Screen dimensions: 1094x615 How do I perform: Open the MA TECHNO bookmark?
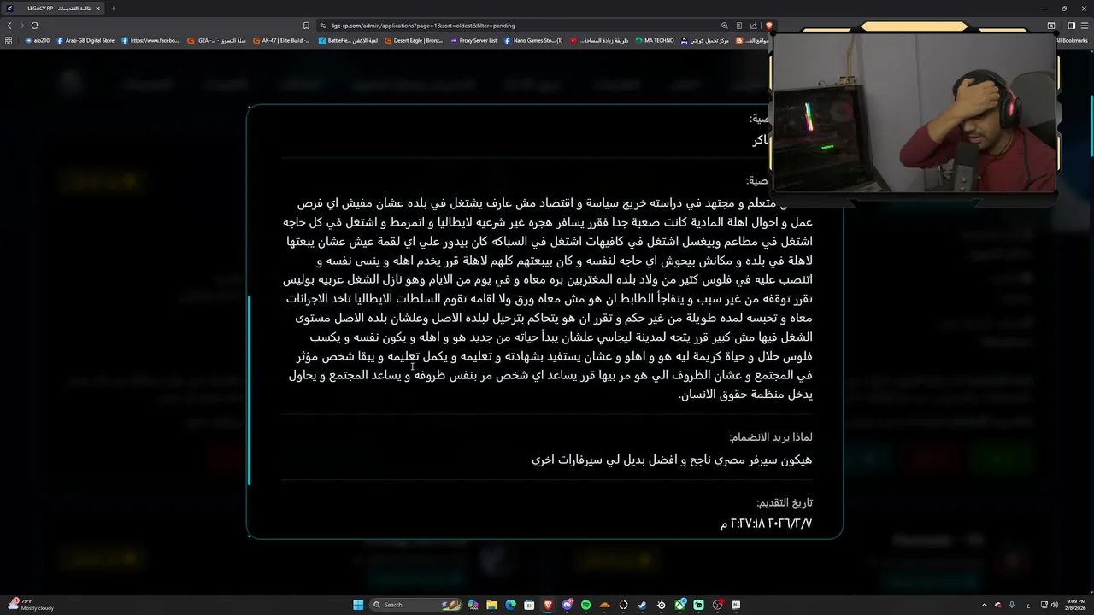[x=655, y=40]
